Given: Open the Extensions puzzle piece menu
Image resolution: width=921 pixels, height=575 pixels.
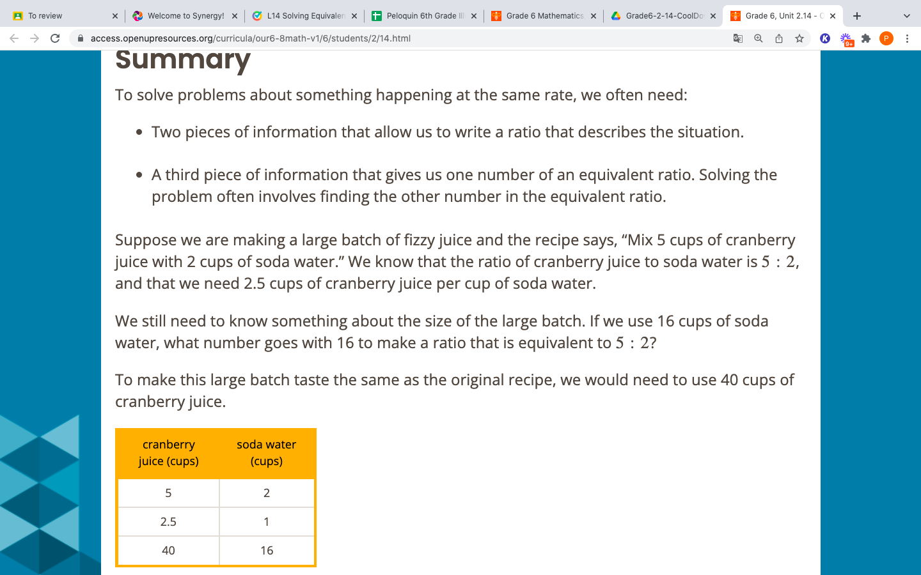Looking at the screenshot, I should coord(866,38).
